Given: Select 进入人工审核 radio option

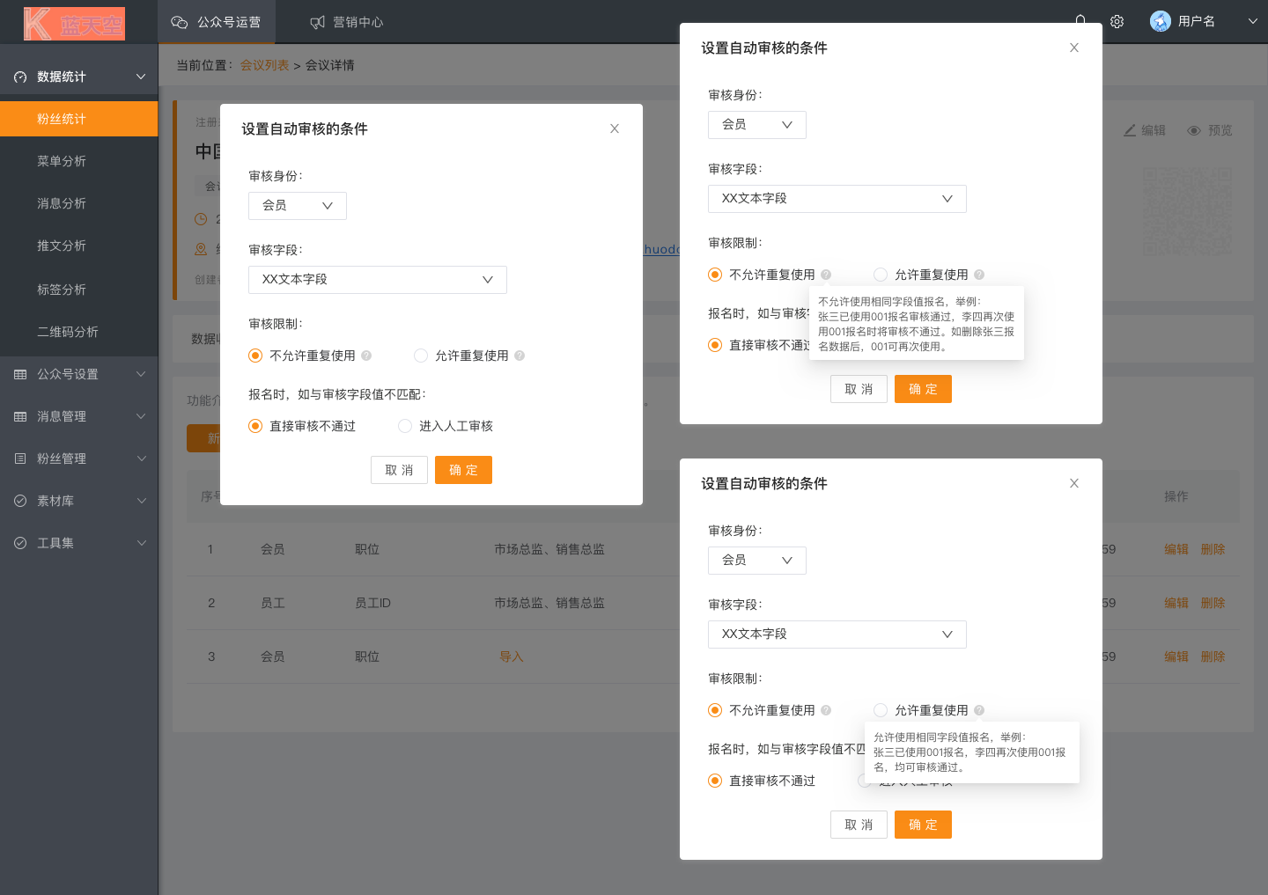Looking at the screenshot, I should tap(405, 426).
